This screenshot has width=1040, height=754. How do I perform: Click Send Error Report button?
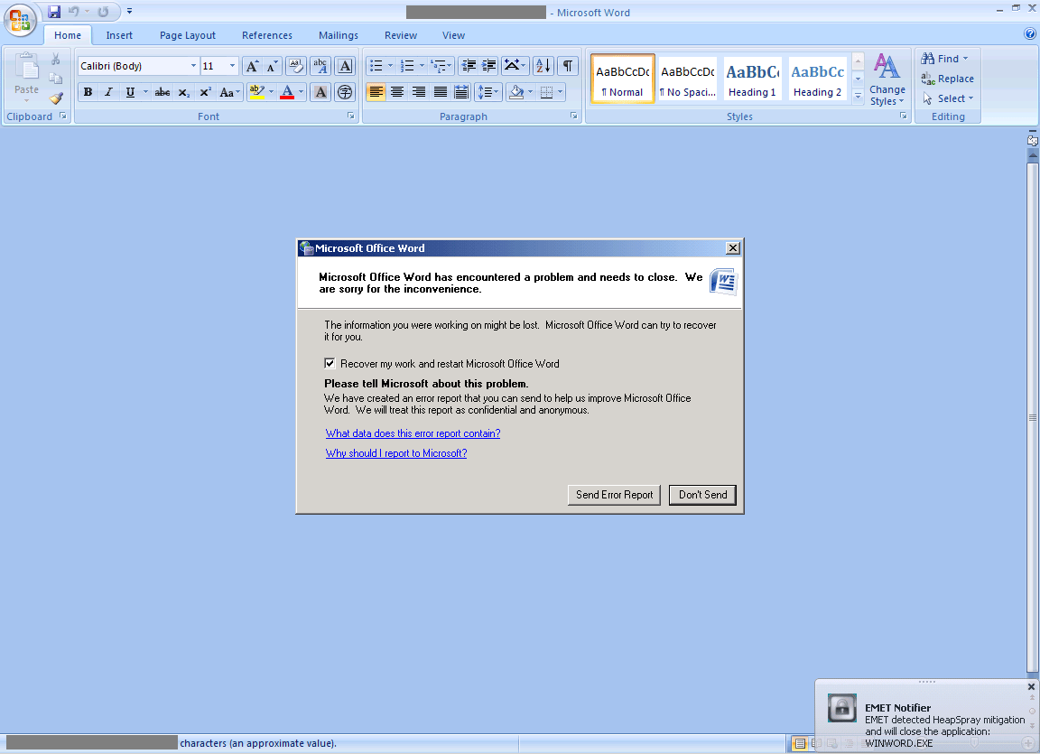click(x=614, y=495)
